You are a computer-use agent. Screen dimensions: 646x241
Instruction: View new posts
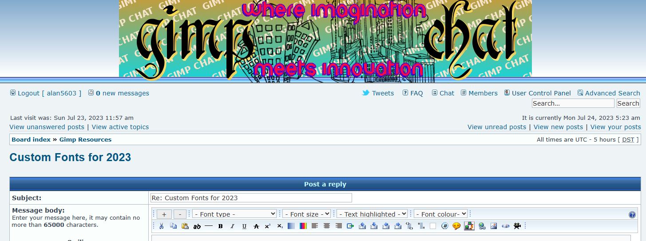coord(558,127)
